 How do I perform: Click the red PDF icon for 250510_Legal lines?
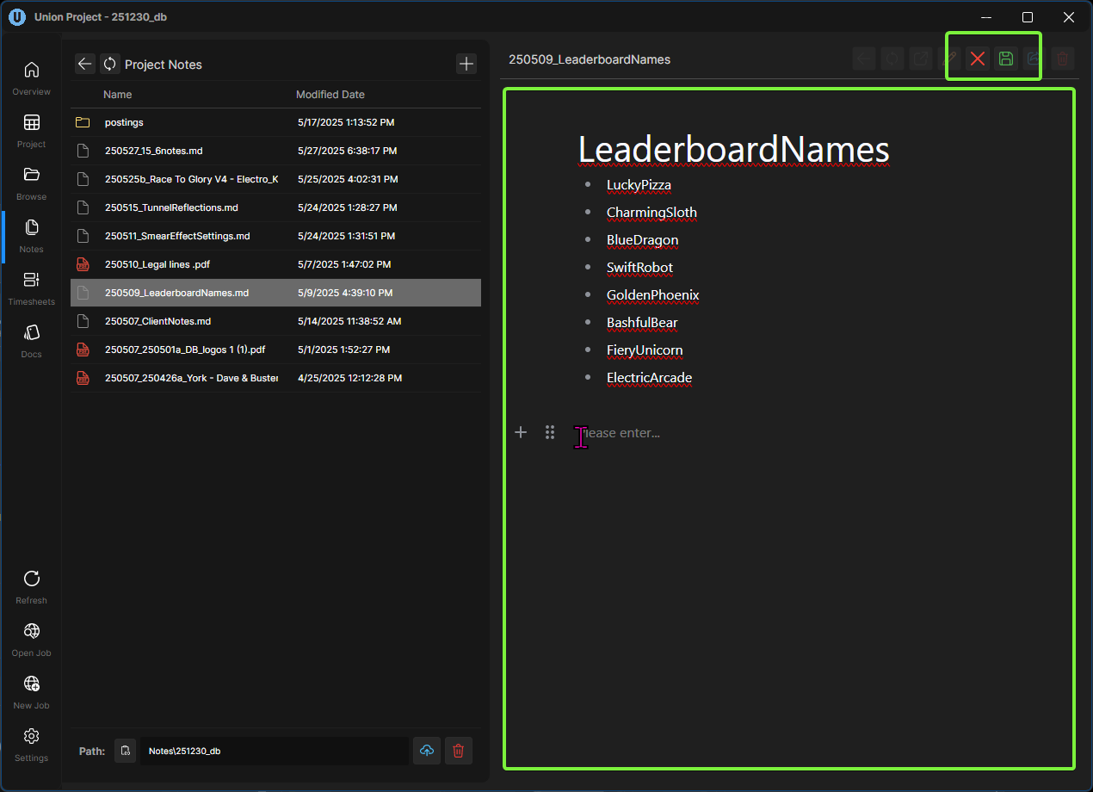(x=83, y=264)
